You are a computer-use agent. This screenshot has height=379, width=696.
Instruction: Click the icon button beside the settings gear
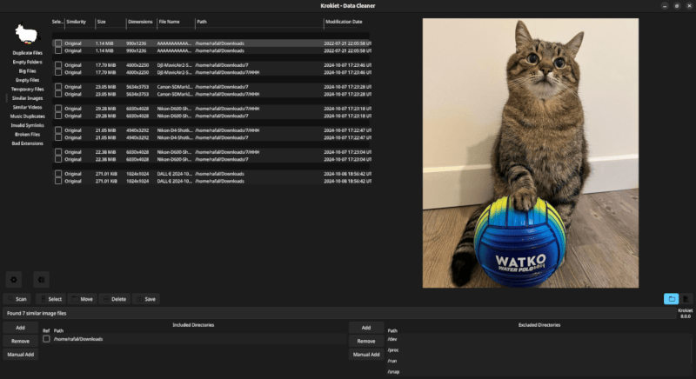pos(39,279)
